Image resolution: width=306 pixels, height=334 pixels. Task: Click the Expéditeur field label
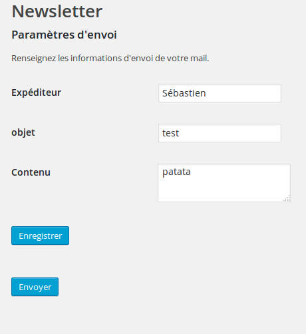point(36,92)
